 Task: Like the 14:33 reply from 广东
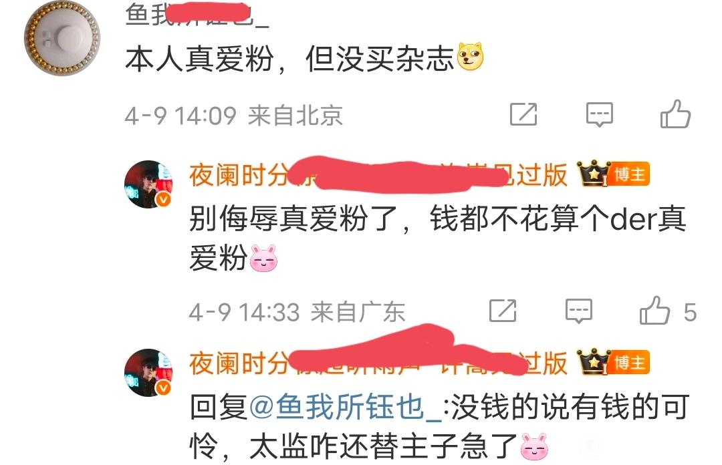pyautogui.click(x=654, y=311)
